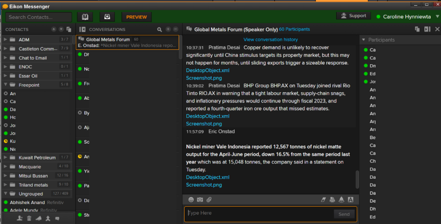
Task: Click the 10:39:02 Pratima Desai sender name
Action: tap(224, 86)
